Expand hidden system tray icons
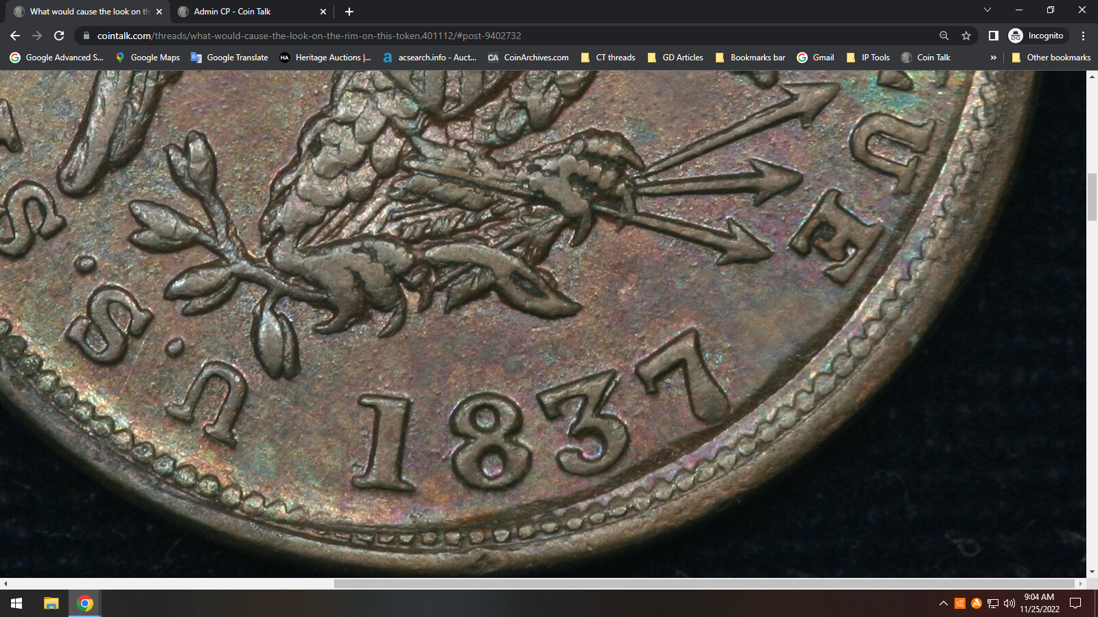 pyautogui.click(x=943, y=603)
